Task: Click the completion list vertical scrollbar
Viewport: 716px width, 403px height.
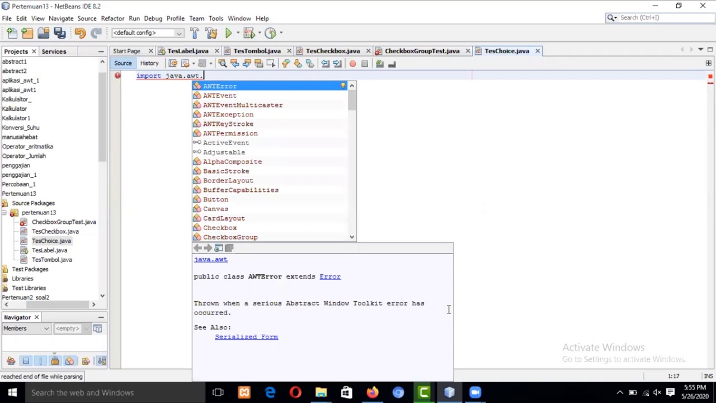Action: 352,162
